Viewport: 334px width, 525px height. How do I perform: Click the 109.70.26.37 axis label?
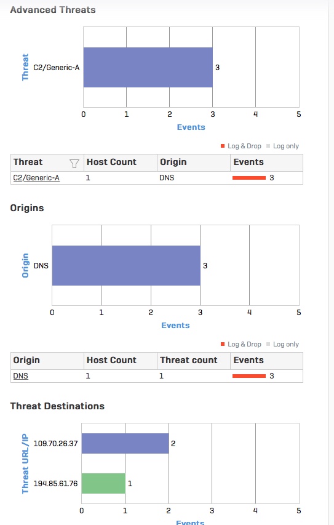pyautogui.click(x=55, y=443)
